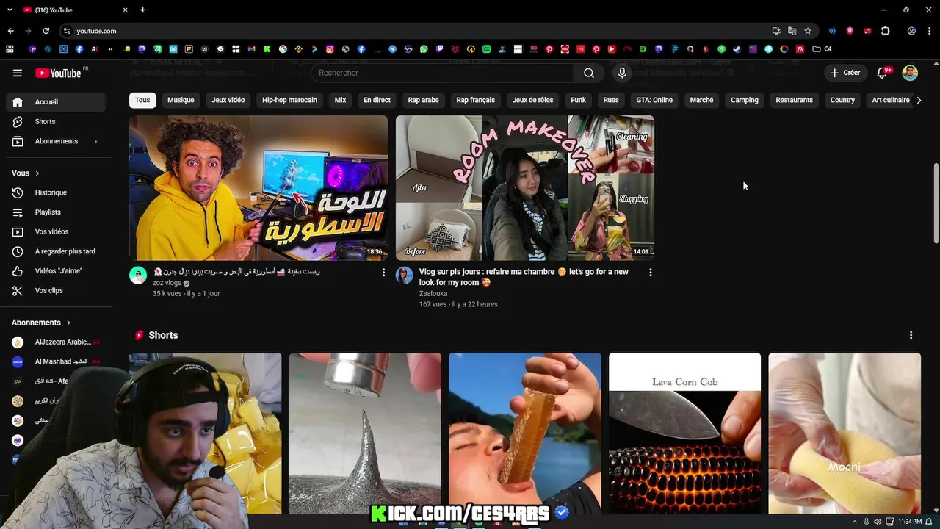
Task: Open the Chrome apps grid in the bookmarks bar
Action: pyautogui.click(x=10, y=49)
